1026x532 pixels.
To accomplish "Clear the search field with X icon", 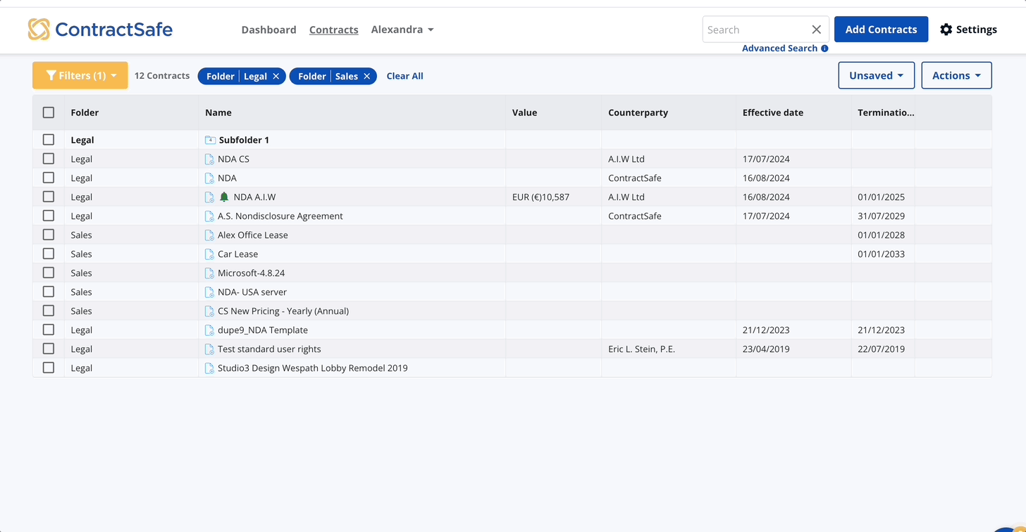I will coord(816,30).
